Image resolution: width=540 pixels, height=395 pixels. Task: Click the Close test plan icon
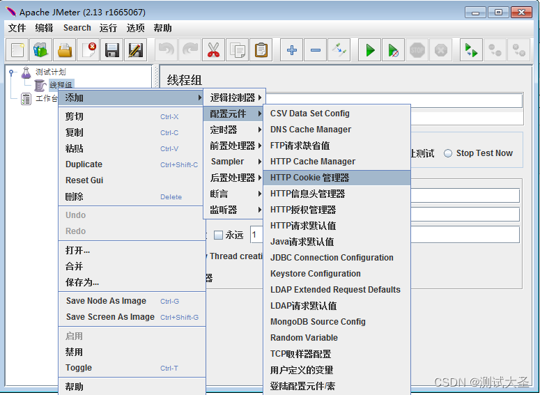pyautogui.click(x=88, y=50)
